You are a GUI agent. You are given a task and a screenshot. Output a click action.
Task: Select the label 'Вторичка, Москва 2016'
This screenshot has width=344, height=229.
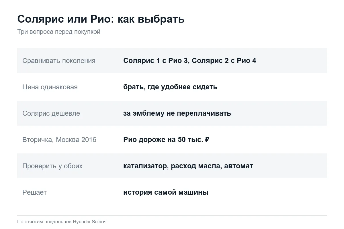(59, 140)
